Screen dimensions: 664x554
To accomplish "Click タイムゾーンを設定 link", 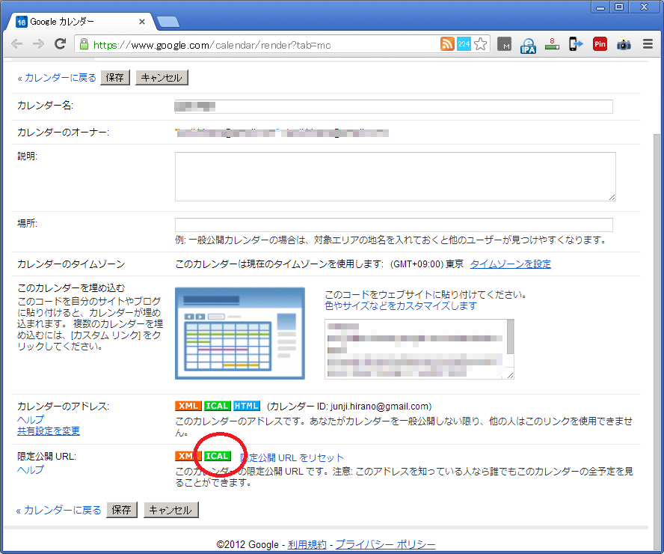I will tap(510, 264).
